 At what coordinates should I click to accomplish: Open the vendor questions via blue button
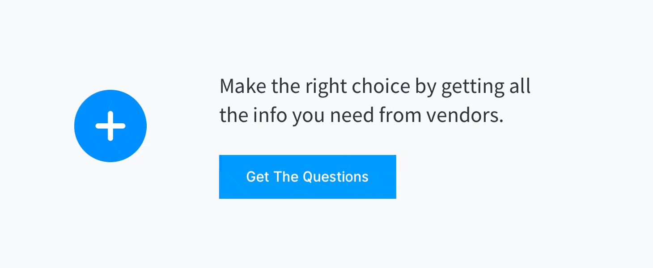[x=307, y=177]
